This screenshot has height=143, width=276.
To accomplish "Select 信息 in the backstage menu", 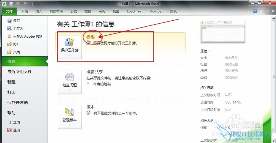I will 25,61.
